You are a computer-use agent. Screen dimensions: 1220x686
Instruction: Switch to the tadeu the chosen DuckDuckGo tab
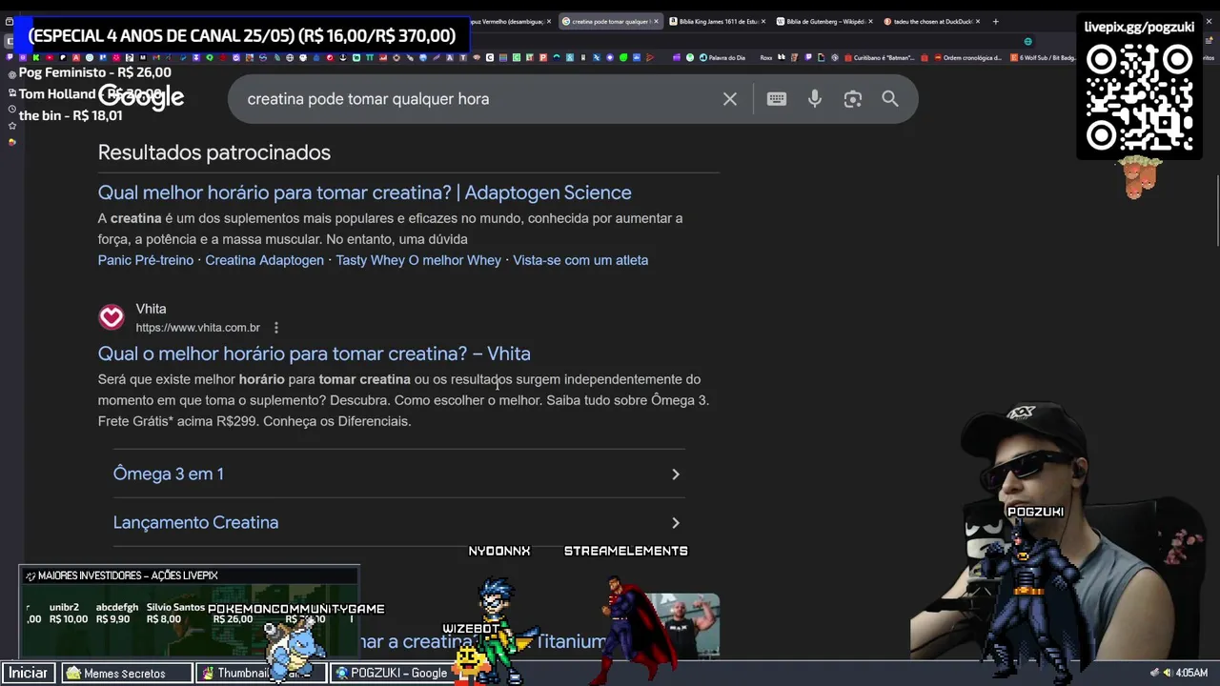930,21
